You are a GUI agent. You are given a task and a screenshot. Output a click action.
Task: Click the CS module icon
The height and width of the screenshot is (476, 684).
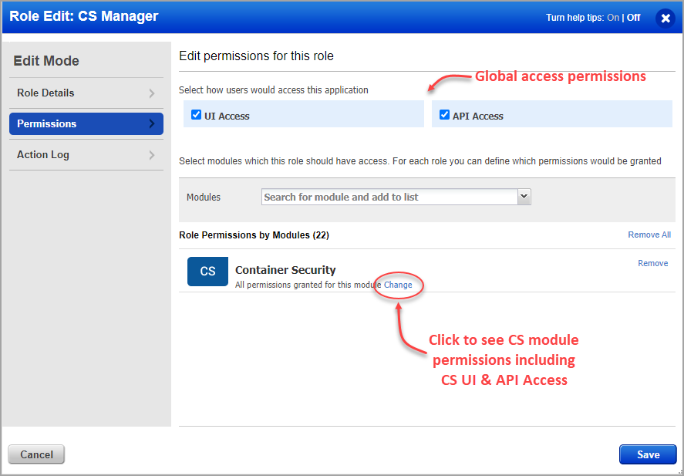click(x=207, y=272)
